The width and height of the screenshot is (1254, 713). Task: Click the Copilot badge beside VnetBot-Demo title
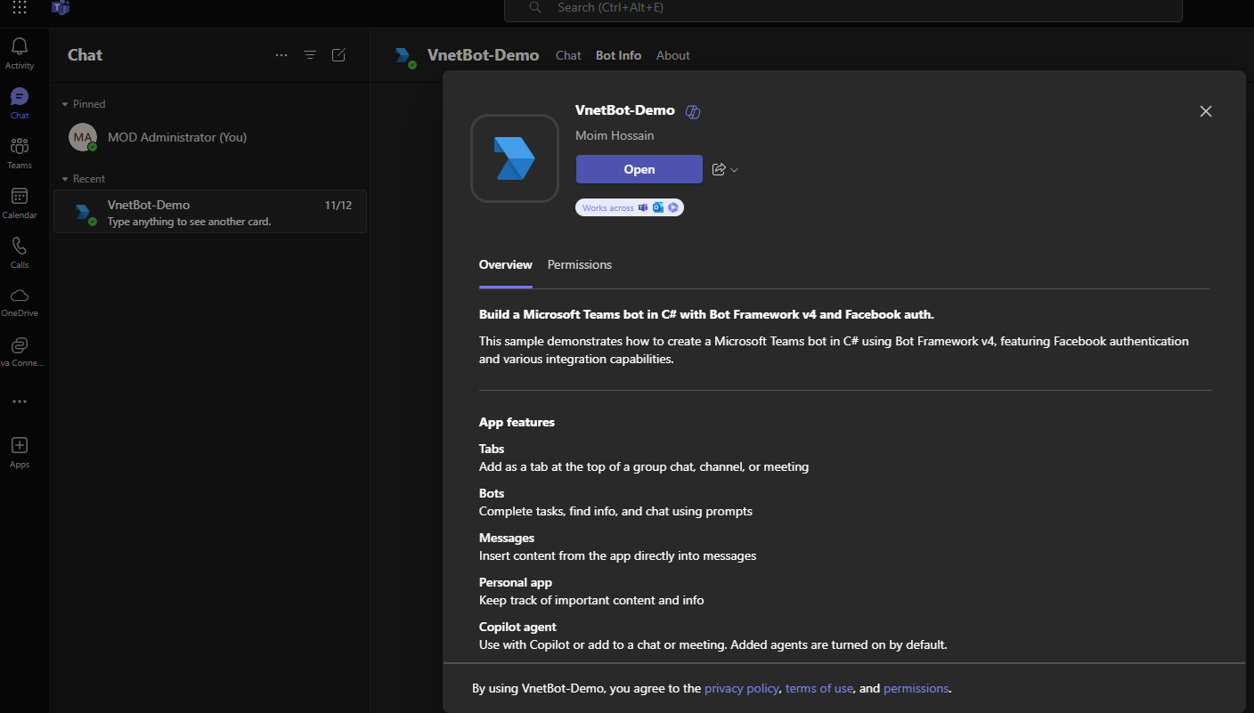693,111
